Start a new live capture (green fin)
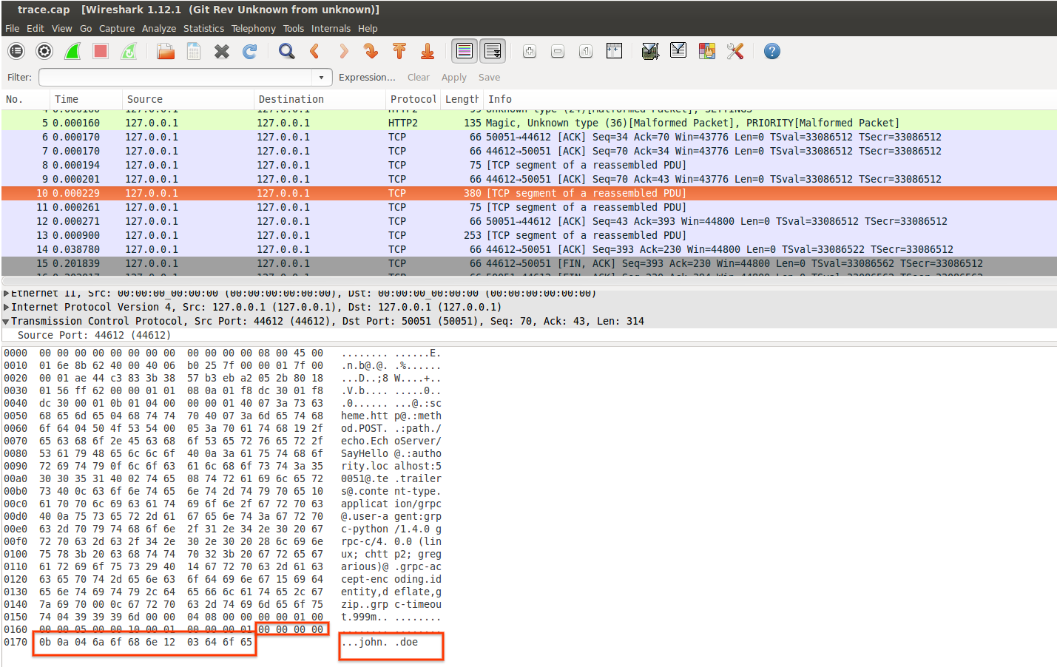1057x667 pixels. [72, 51]
